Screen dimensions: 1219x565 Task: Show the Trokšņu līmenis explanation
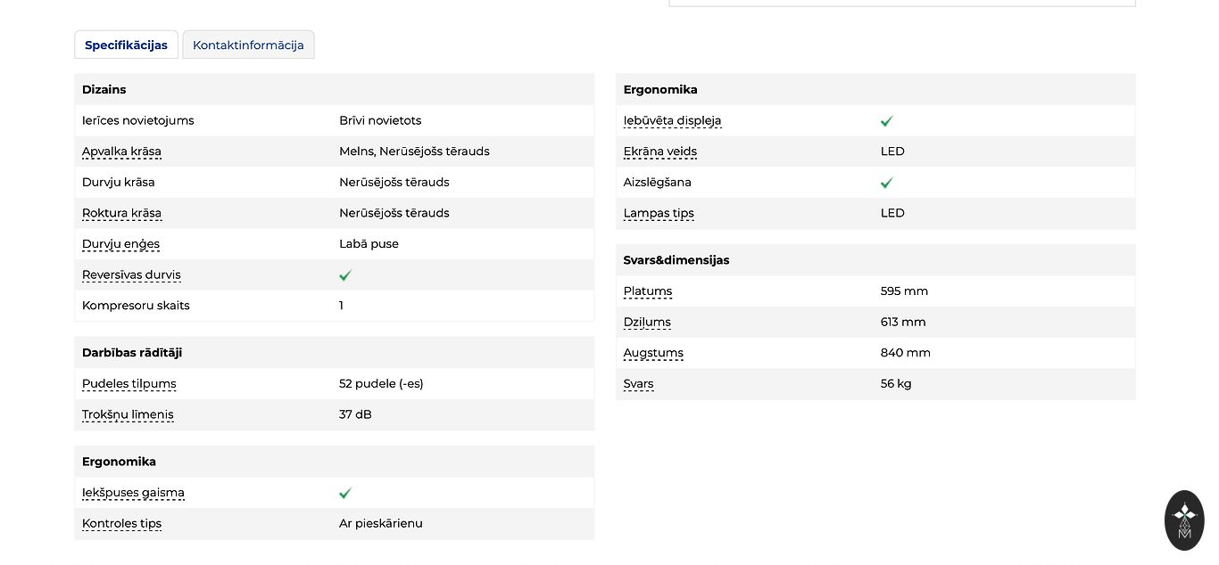click(x=128, y=414)
